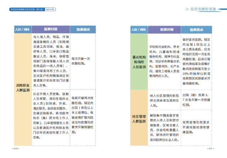This screenshot has height=158, width=227.
Task: Click the 社区管理人群监测 row label
Action: (x=139, y=119)
